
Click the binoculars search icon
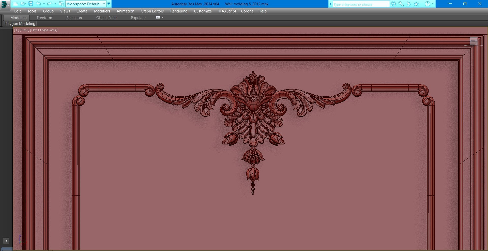click(393, 4)
